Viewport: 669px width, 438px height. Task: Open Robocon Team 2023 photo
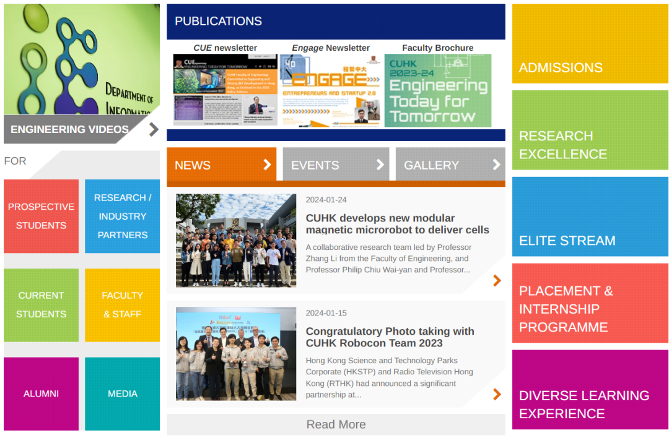pyautogui.click(x=236, y=354)
